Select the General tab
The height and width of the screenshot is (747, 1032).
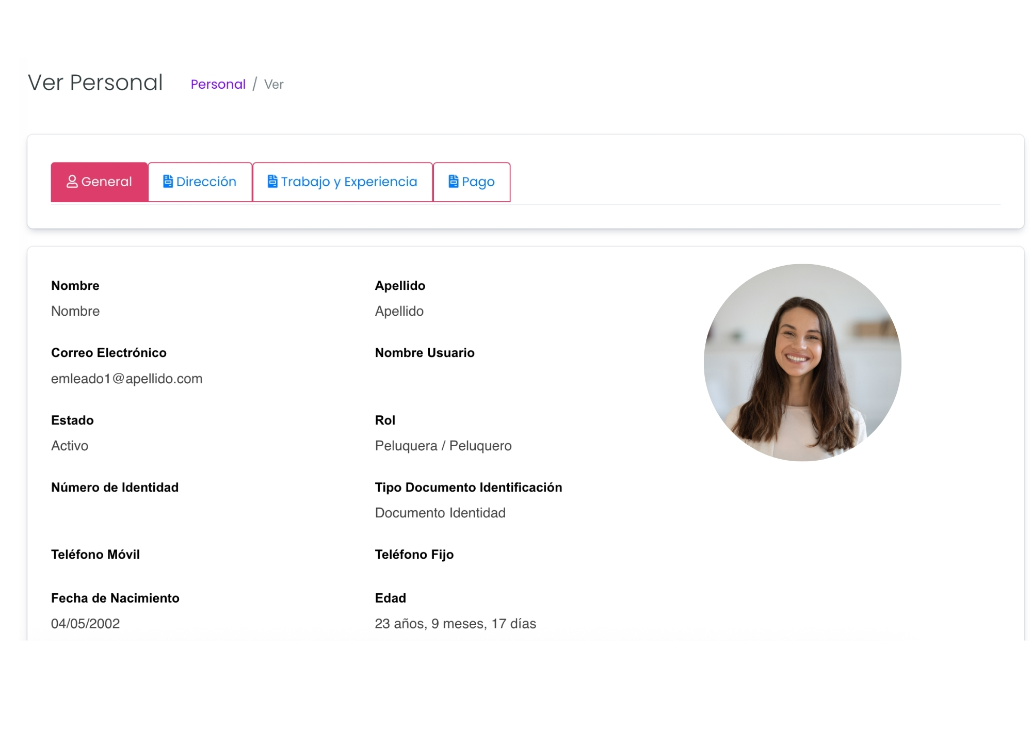click(x=99, y=182)
